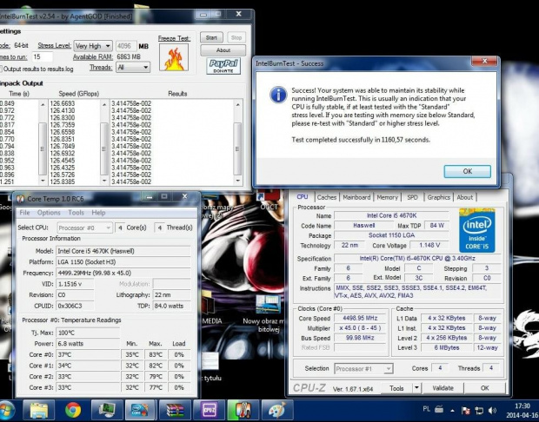
Task: Open Select CPU dropdown in Core Temp
Action: coord(84,227)
